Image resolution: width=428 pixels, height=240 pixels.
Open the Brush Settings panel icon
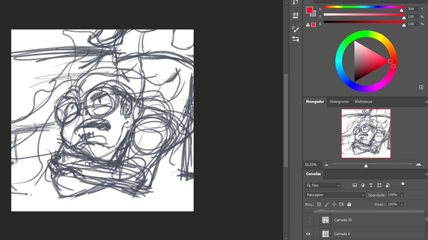[x=295, y=29]
